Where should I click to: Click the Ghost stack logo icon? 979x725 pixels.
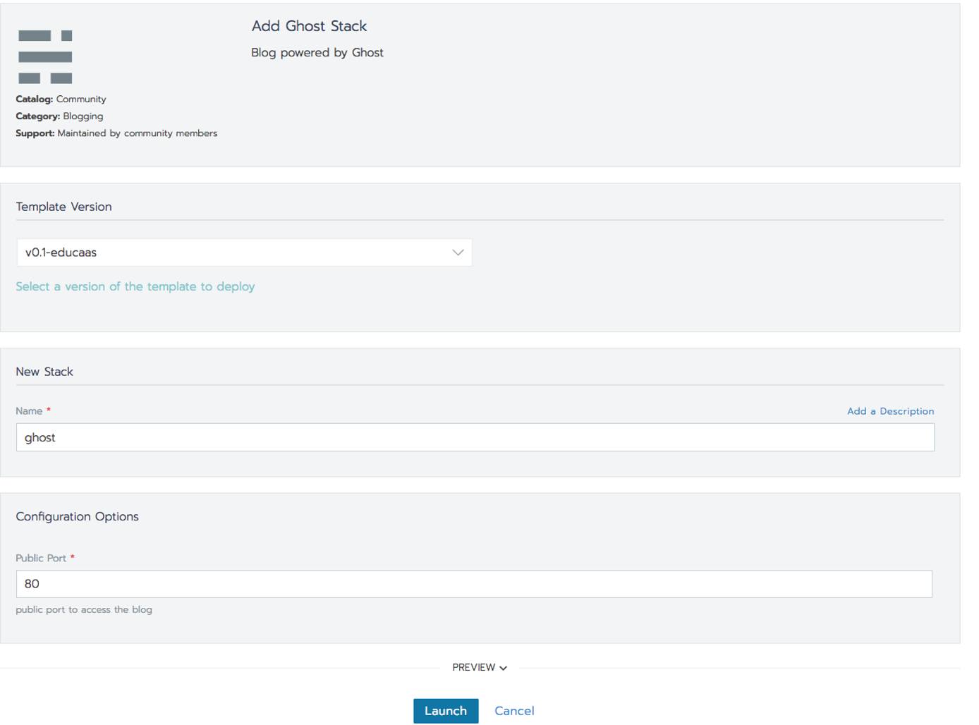tap(45, 57)
